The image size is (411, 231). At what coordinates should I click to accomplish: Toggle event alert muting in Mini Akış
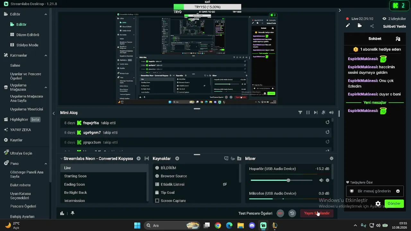pyautogui.click(x=323, y=113)
